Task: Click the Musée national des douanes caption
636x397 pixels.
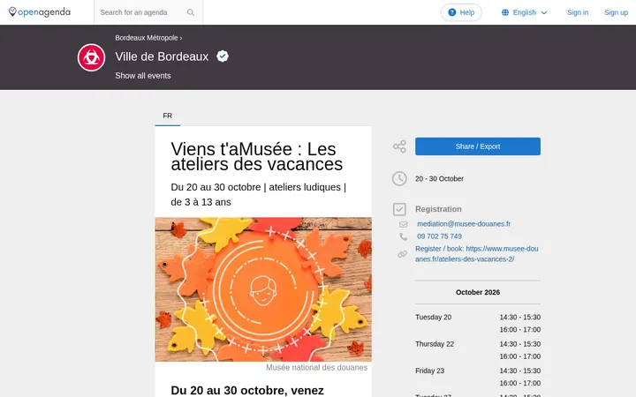Action: point(317,367)
